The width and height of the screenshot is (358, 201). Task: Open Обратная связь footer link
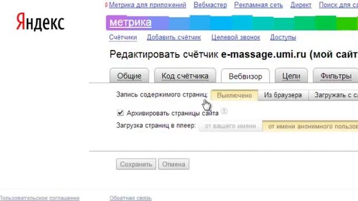[130, 198]
